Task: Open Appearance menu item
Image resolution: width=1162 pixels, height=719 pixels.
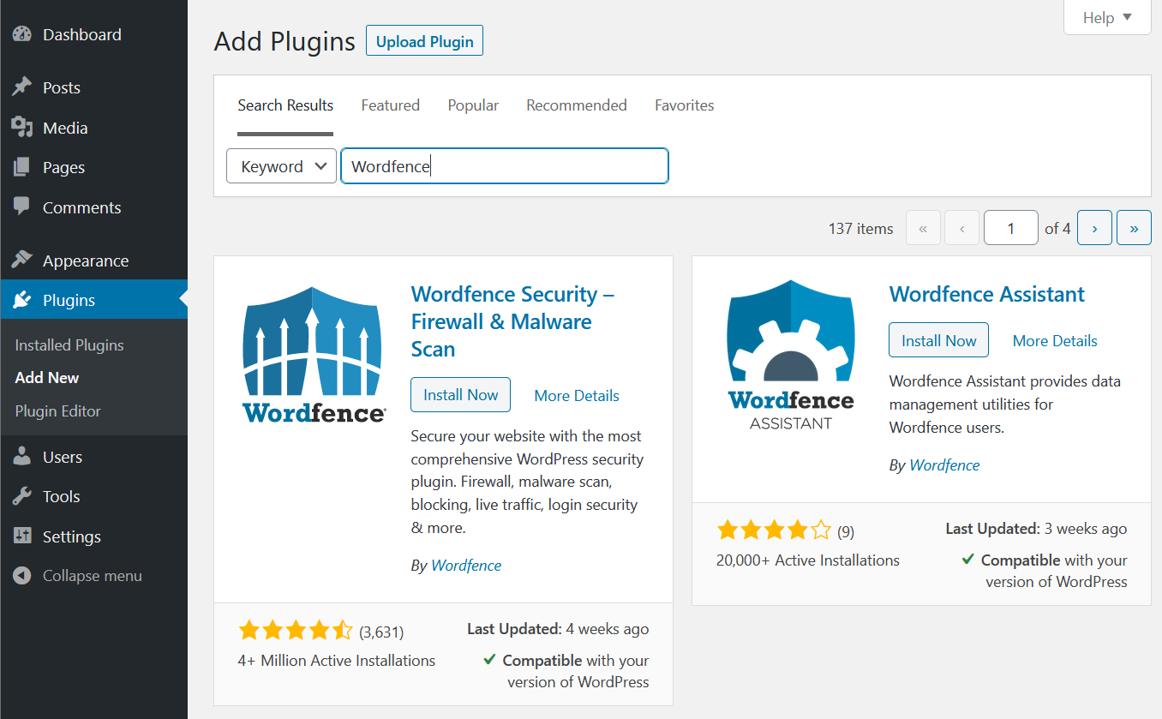Action: [93, 261]
